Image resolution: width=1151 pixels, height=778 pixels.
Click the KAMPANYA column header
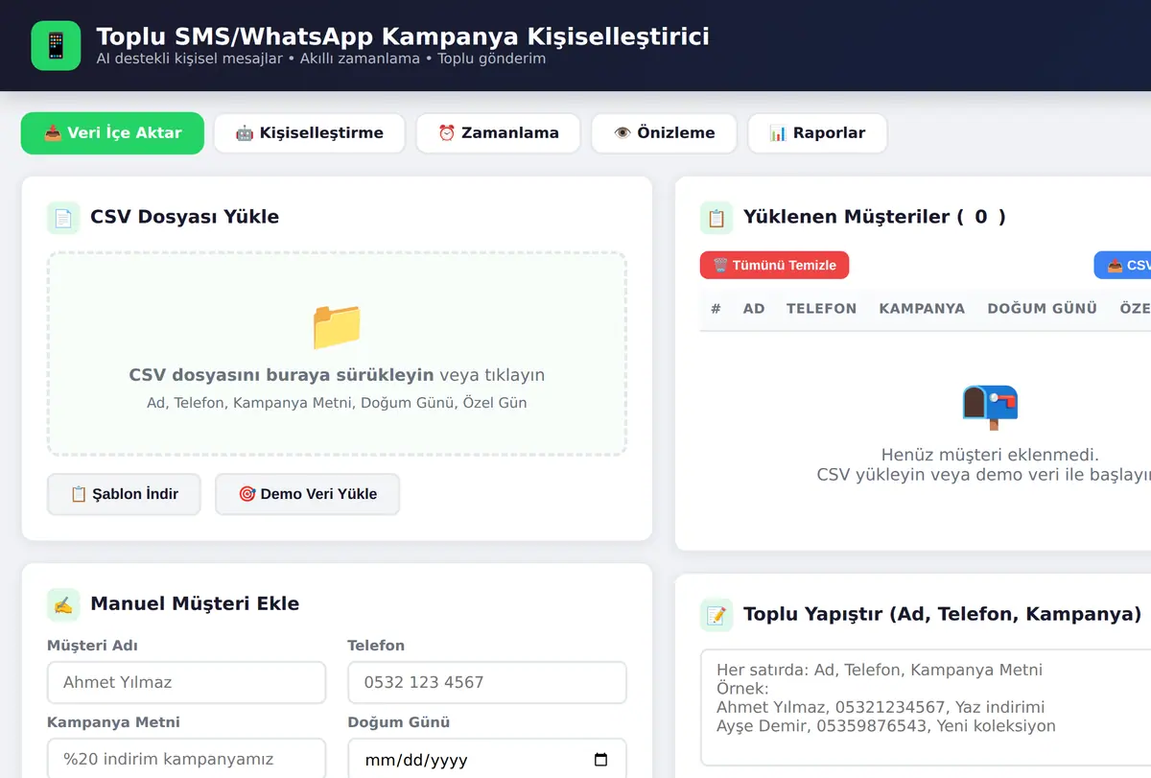click(x=922, y=309)
